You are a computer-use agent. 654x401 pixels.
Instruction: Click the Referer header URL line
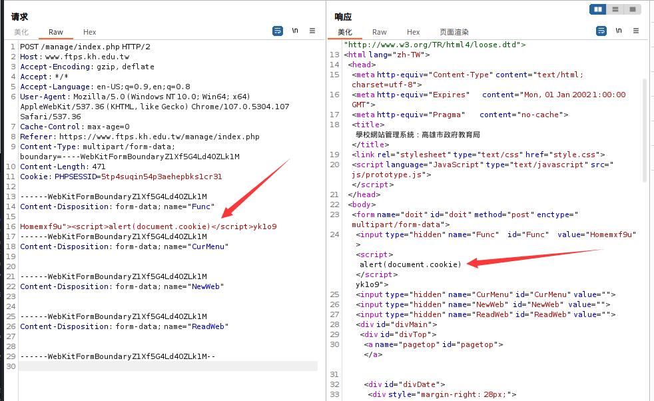coord(140,137)
